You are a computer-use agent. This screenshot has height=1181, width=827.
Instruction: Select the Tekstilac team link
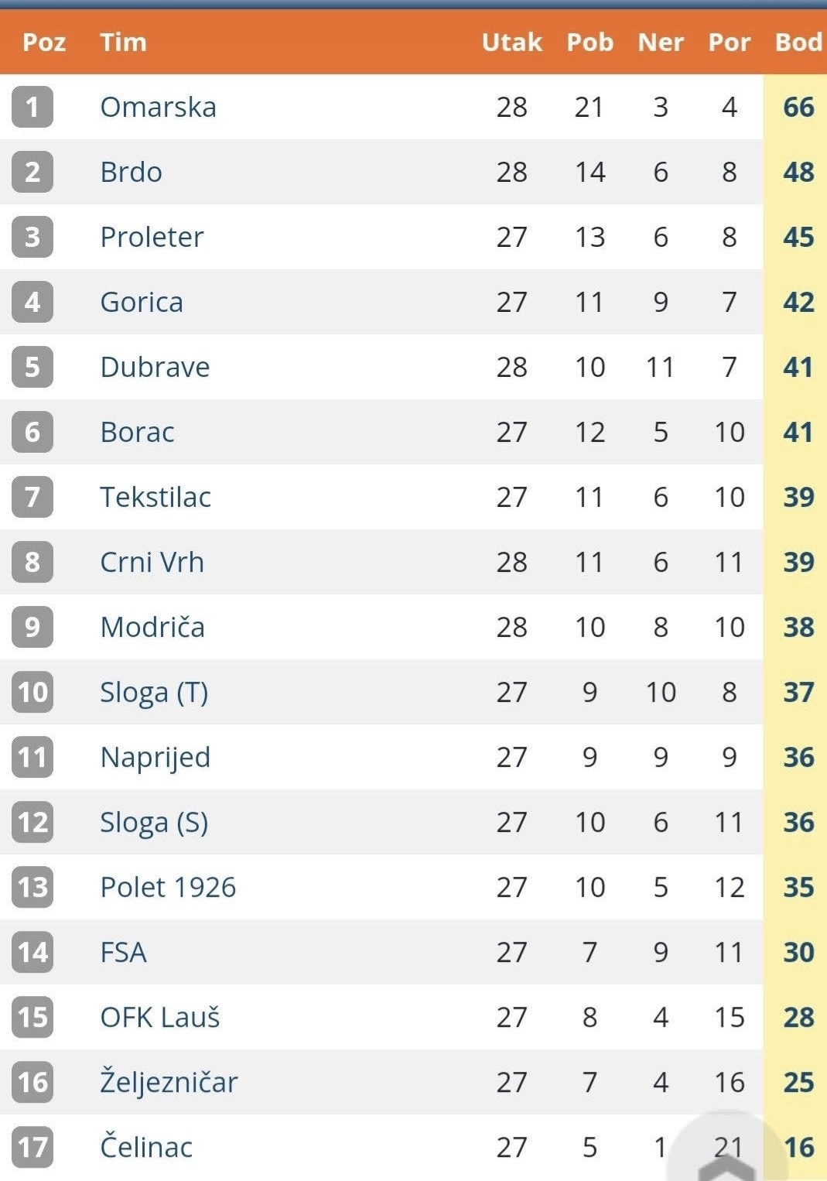coord(155,497)
